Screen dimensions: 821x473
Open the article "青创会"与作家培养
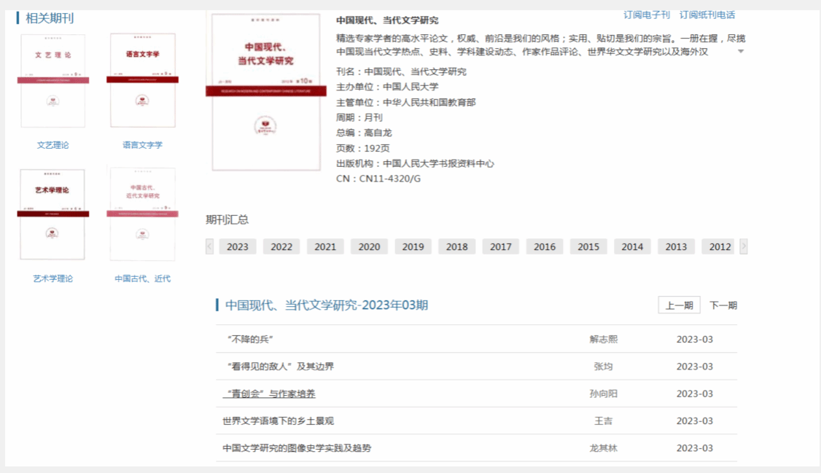270,394
